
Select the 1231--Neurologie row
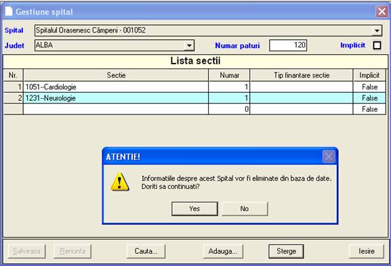(x=194, y=98)
